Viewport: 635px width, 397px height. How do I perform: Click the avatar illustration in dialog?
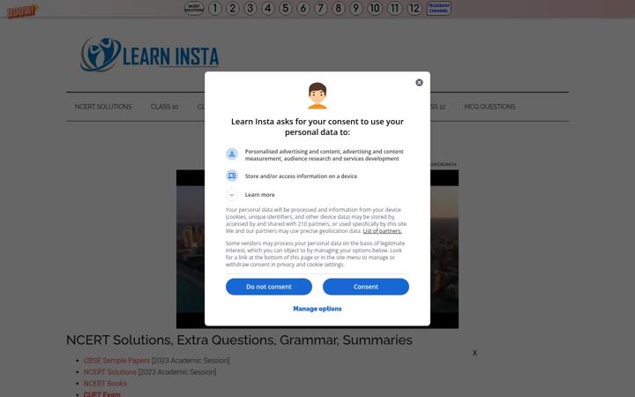[x=317, y=96]
